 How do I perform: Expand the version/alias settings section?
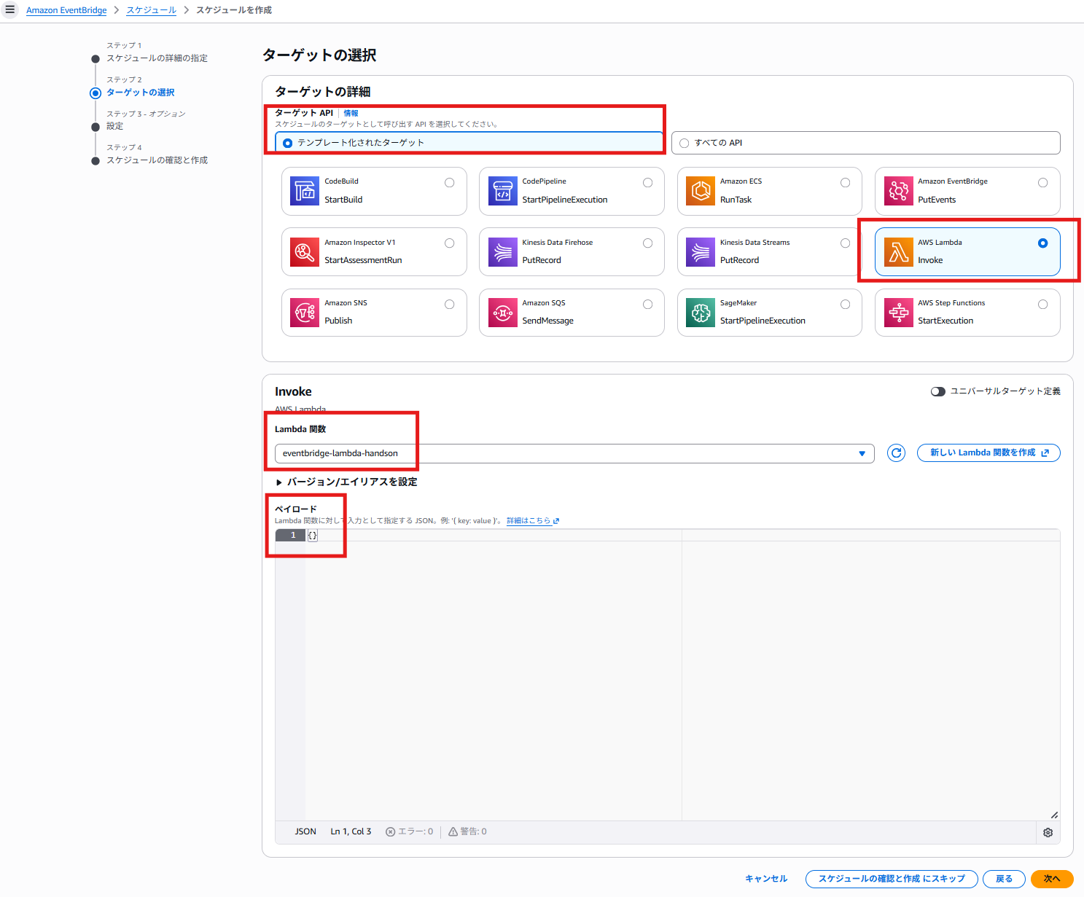[x=346, y=482]
